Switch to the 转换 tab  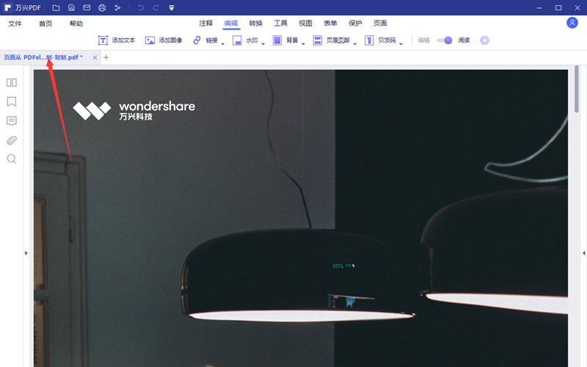(255, 23)
